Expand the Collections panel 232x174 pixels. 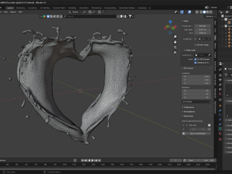(x=188, y=107)
